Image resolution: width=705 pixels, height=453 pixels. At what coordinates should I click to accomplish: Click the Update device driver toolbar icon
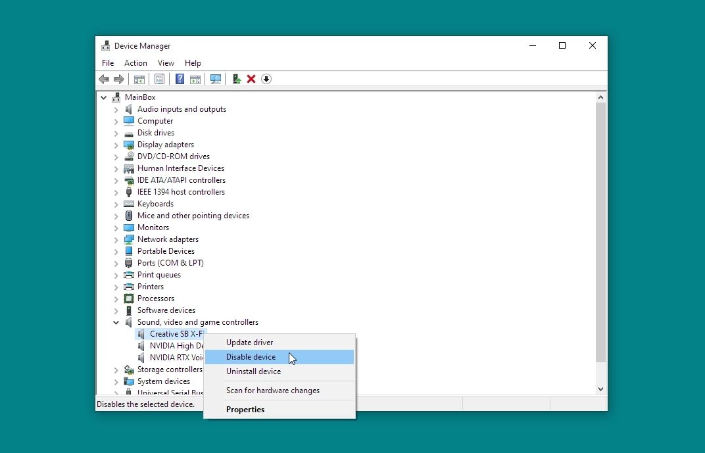coord(236,79)
